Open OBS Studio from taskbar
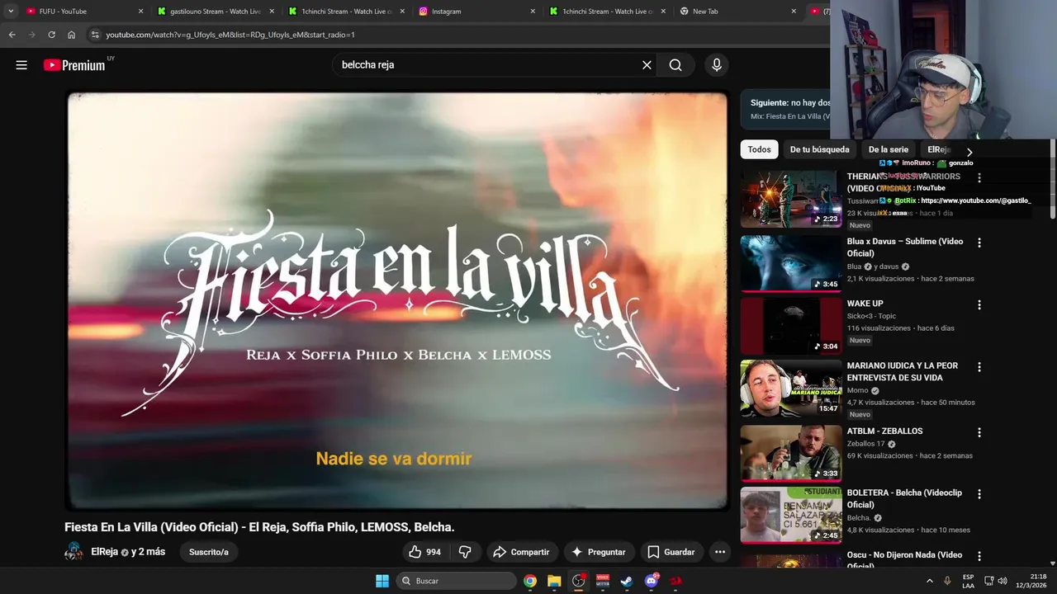Screen dimensions: 1057x594 coord(578,581)
